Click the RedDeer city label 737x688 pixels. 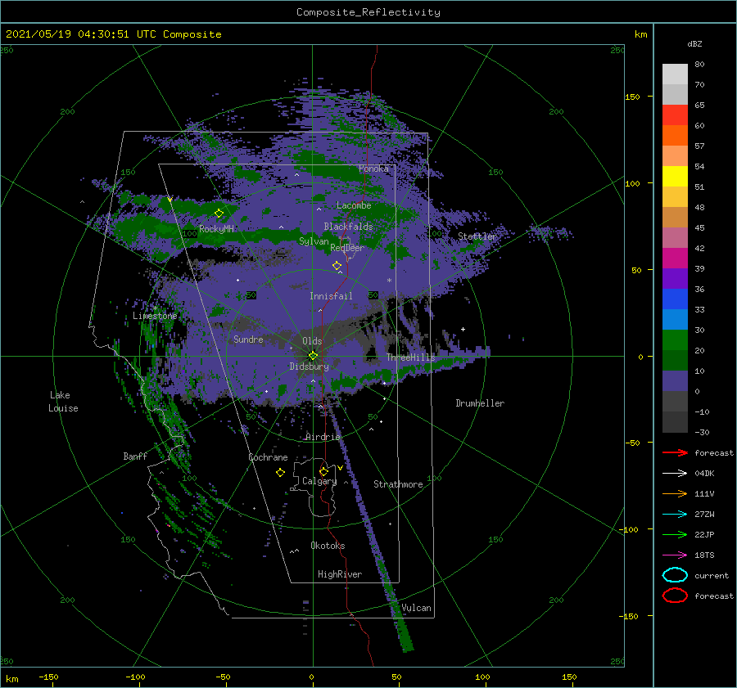(x=347, y=248)
